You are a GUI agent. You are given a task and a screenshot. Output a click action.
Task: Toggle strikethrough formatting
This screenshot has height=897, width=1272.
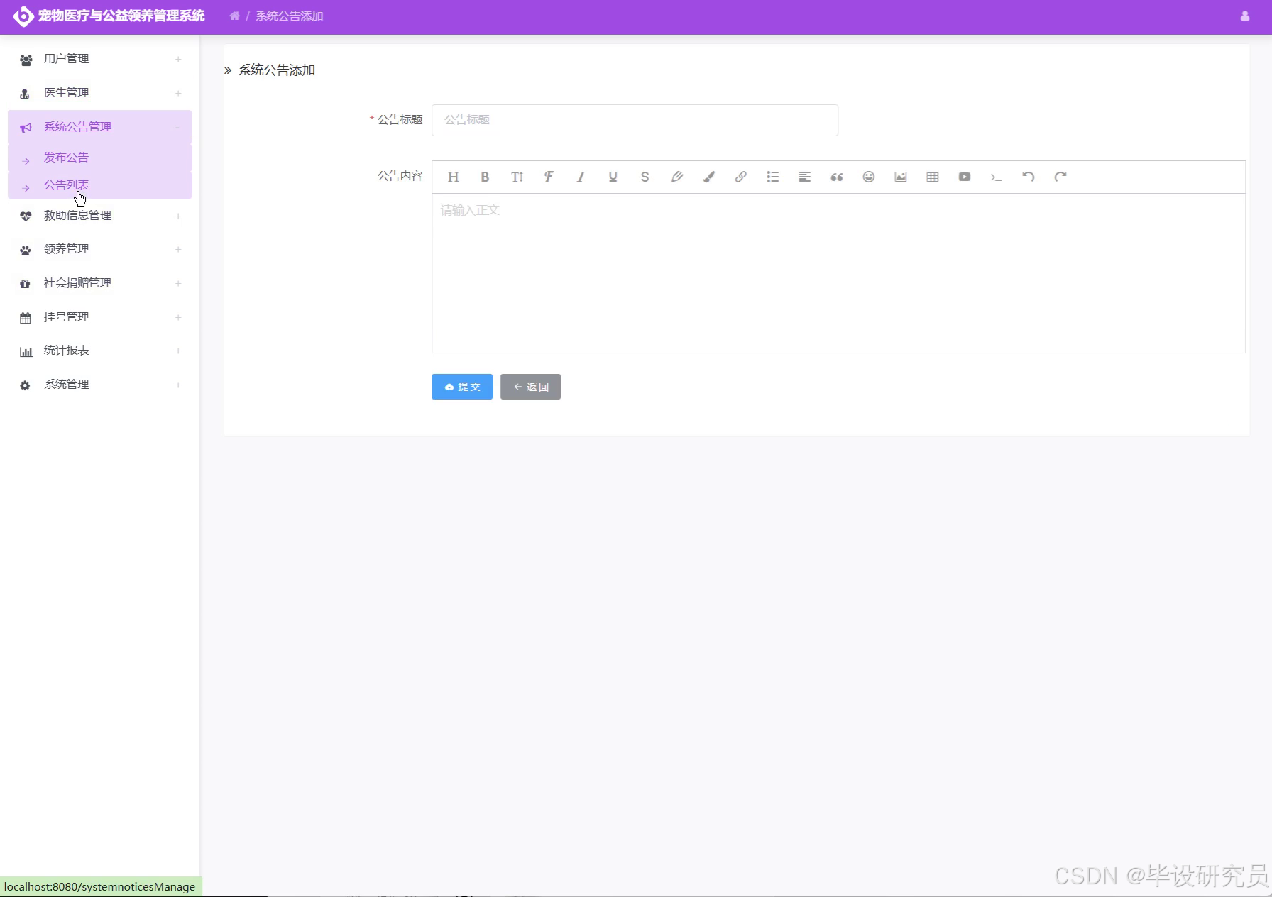click(645, 177)
